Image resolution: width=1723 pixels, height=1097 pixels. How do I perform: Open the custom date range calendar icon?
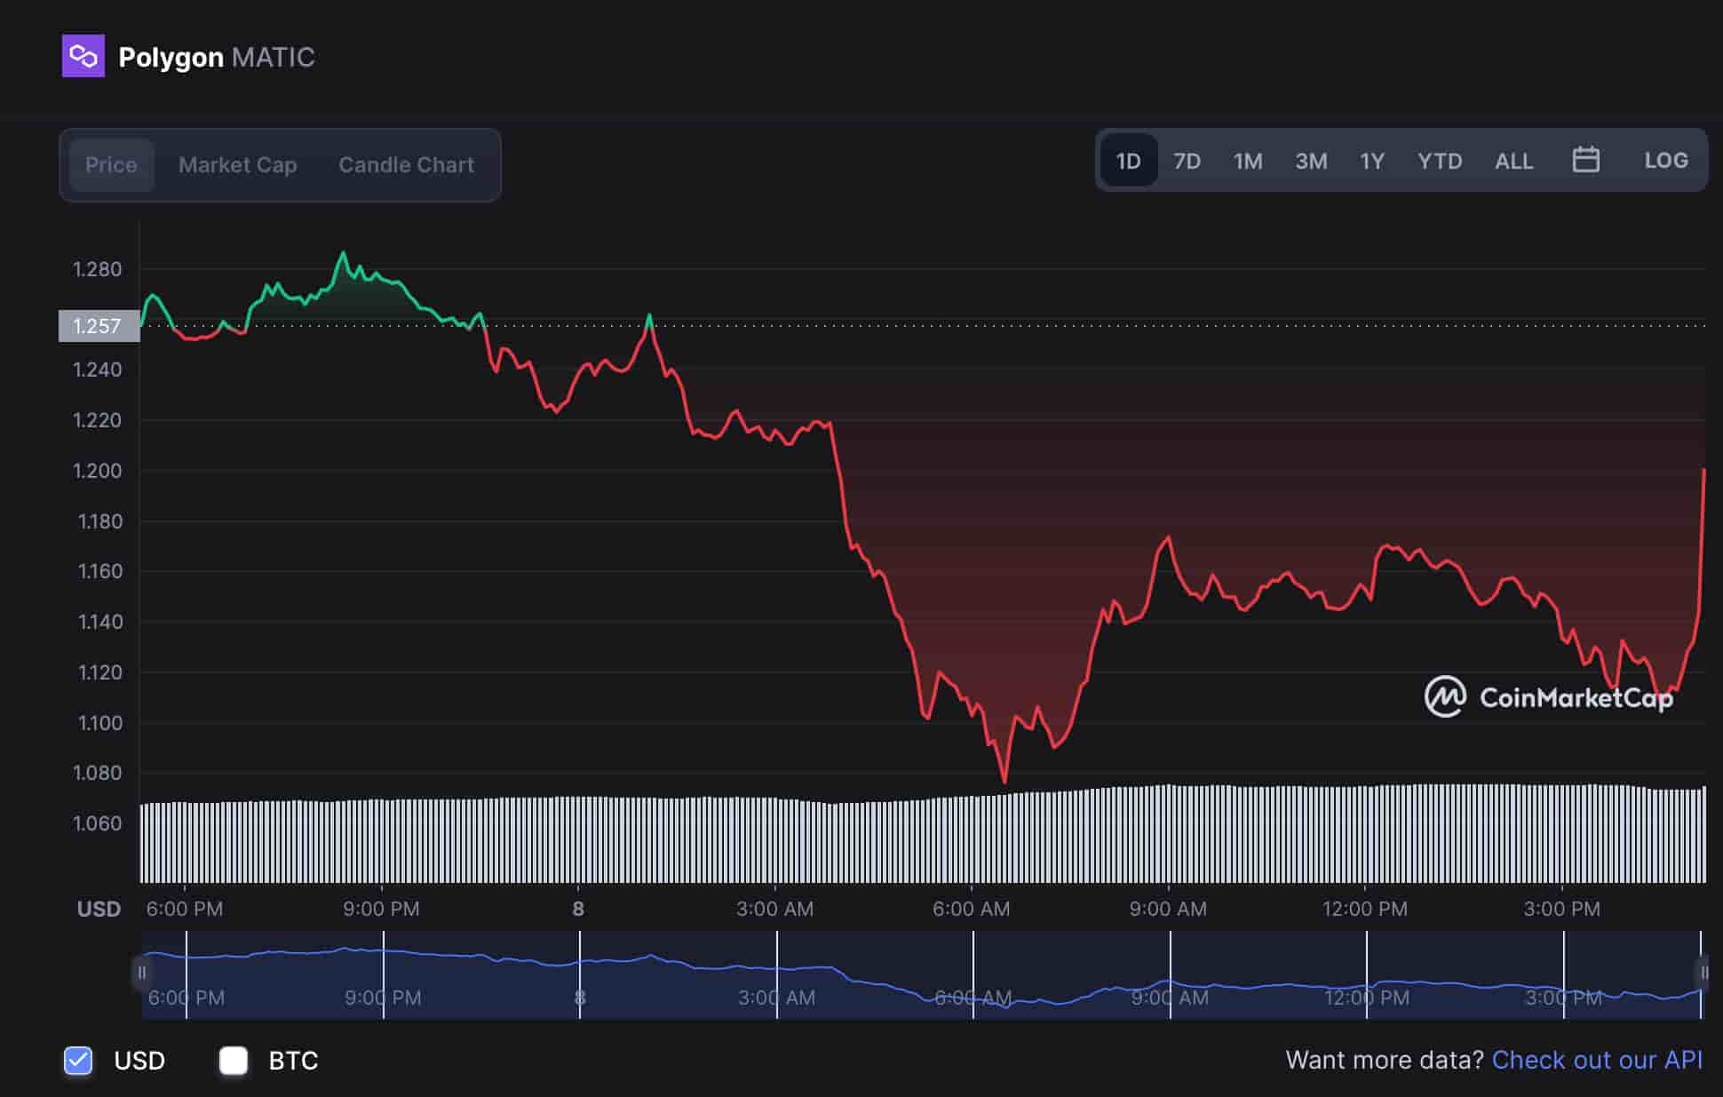(x=1586, y=160)
